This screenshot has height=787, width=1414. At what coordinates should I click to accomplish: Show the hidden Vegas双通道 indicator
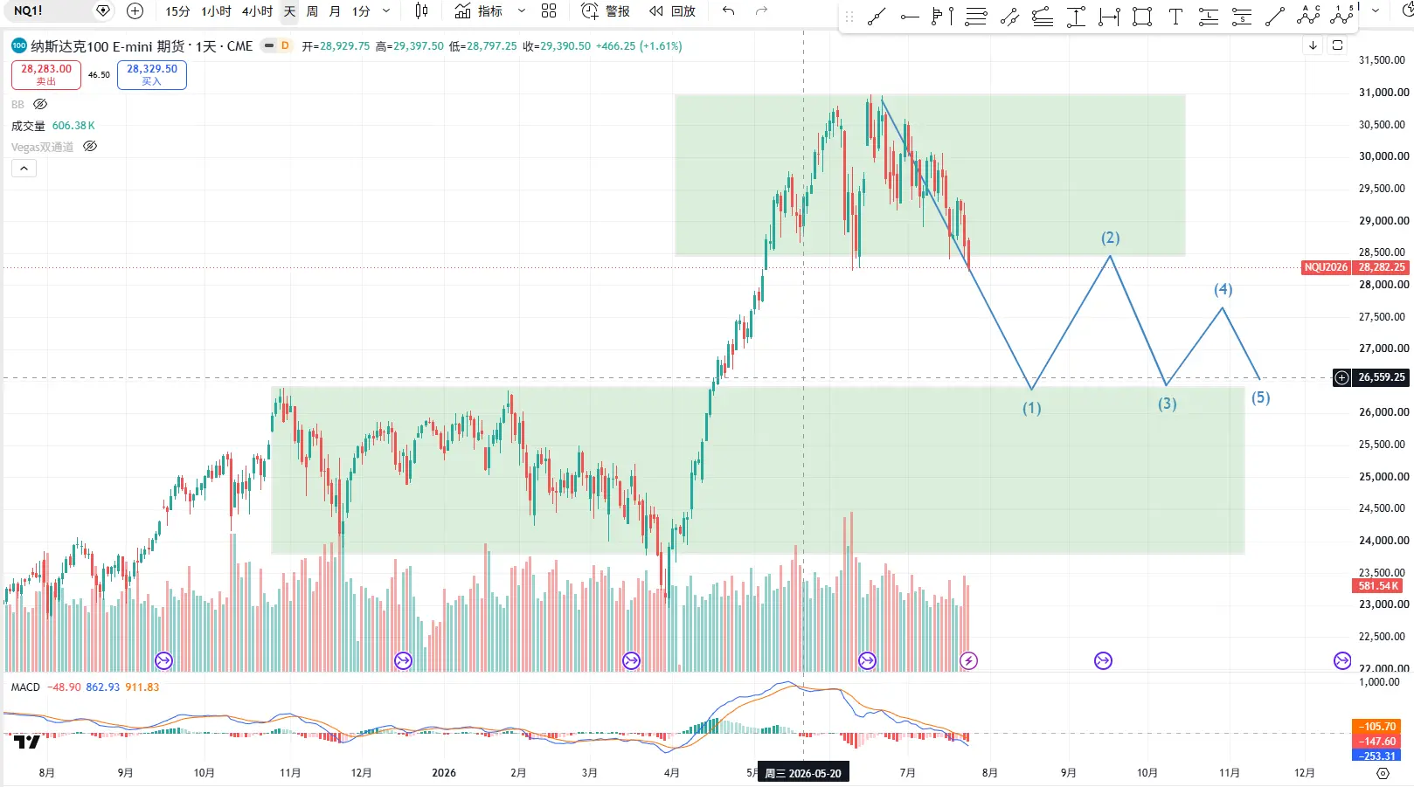coord(90,147)
